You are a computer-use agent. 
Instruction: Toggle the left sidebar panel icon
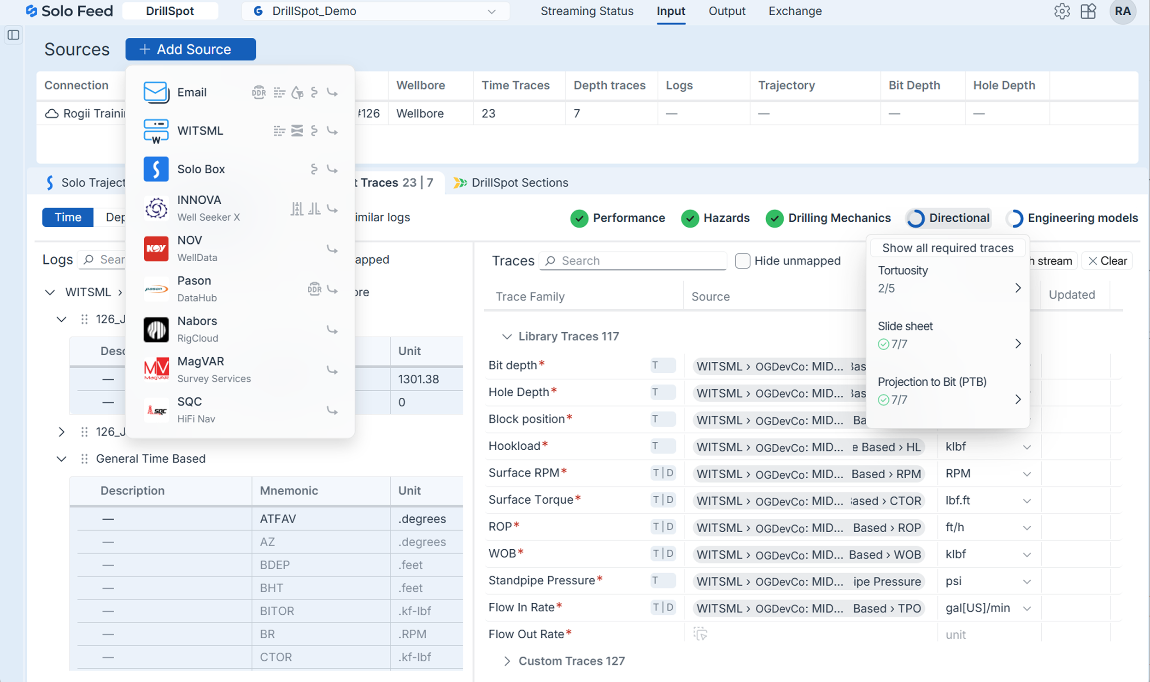click(x=13, y=35)
